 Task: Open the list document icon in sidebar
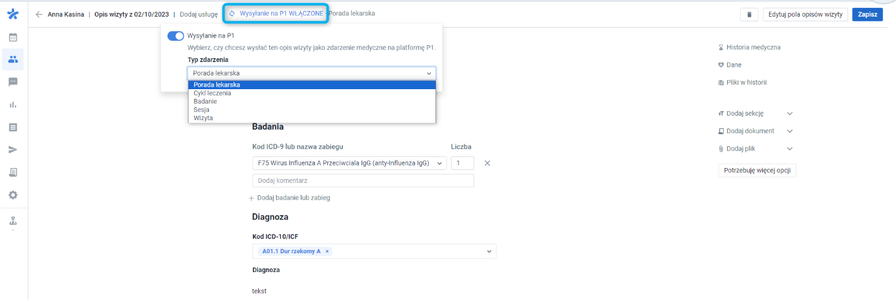coord(13,127)
